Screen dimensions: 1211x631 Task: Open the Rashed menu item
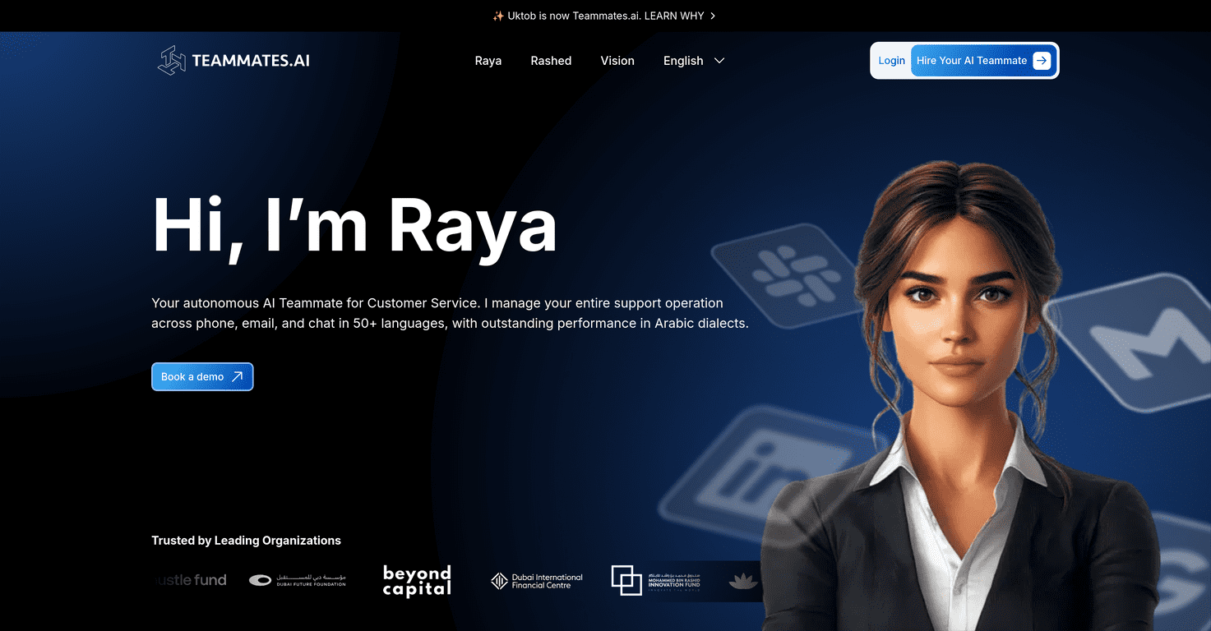point(551,61)
